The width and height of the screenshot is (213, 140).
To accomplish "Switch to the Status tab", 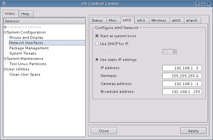I will pyautogui.click(x=98, y=20).
